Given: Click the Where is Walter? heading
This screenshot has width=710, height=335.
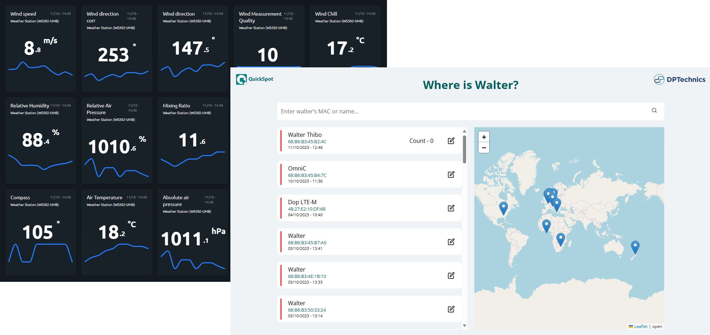Looking at the screenshot, I should pyautogui.click(x=470, y=85).
